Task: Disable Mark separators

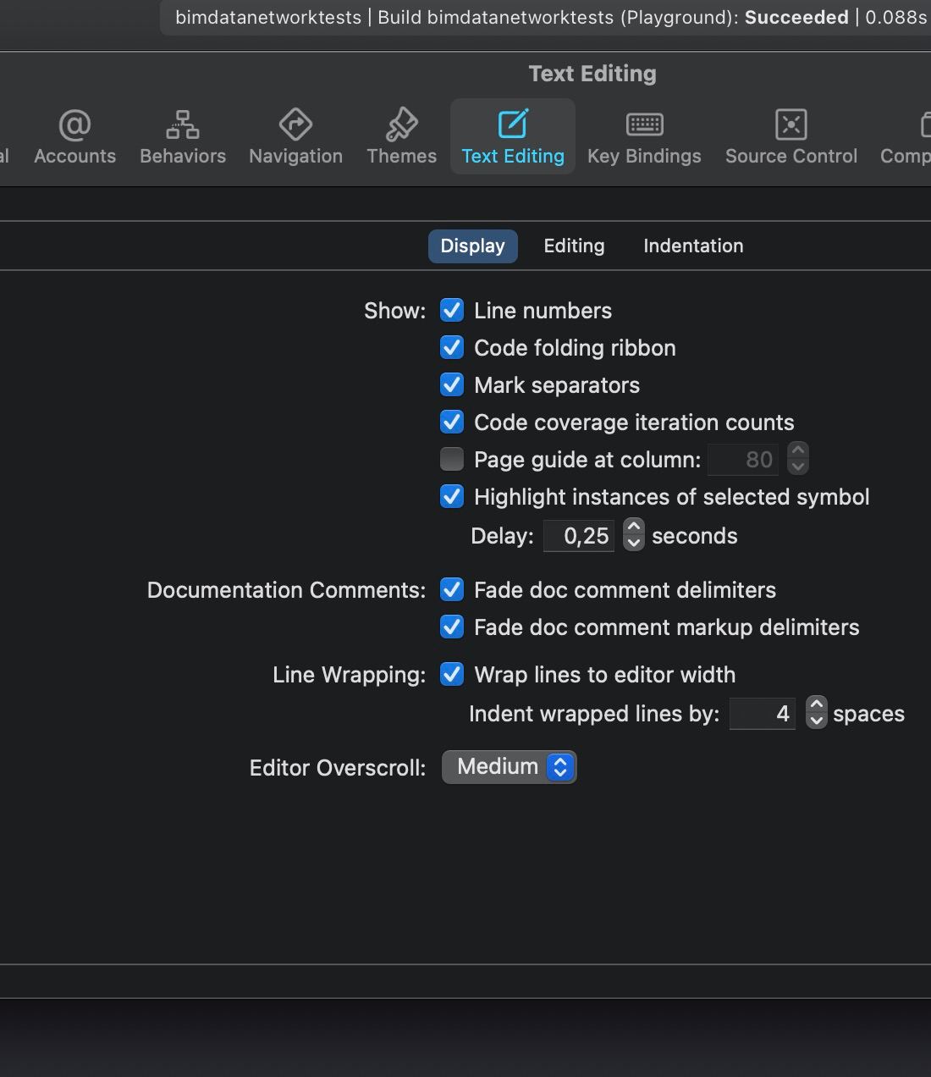Action: tap(452, 385)
